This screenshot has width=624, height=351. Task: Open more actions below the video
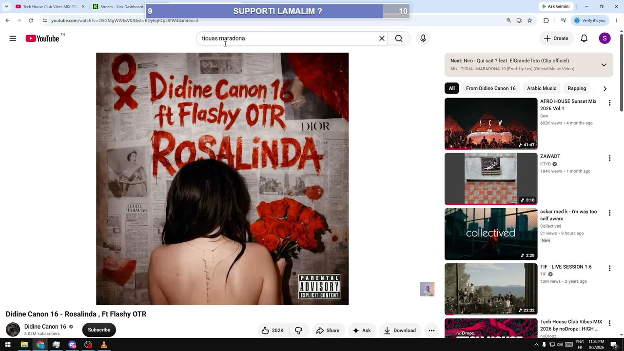431,331
